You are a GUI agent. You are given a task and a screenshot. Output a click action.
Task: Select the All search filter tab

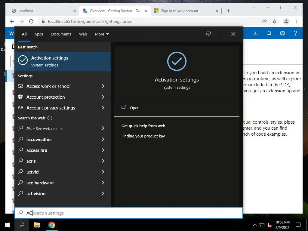[24, 34]
